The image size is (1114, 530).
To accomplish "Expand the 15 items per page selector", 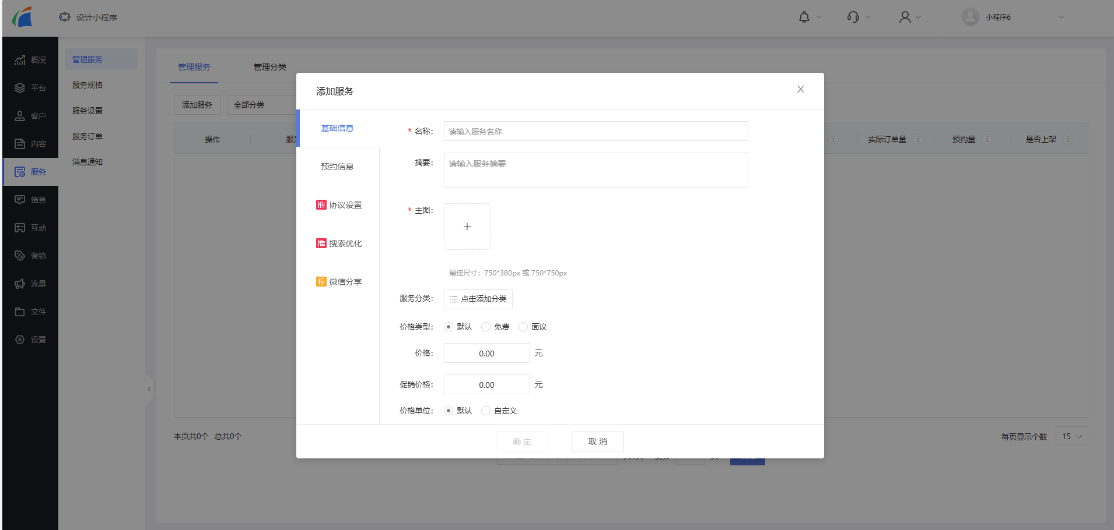I will pyautogui.click(x=1071, y=436).
